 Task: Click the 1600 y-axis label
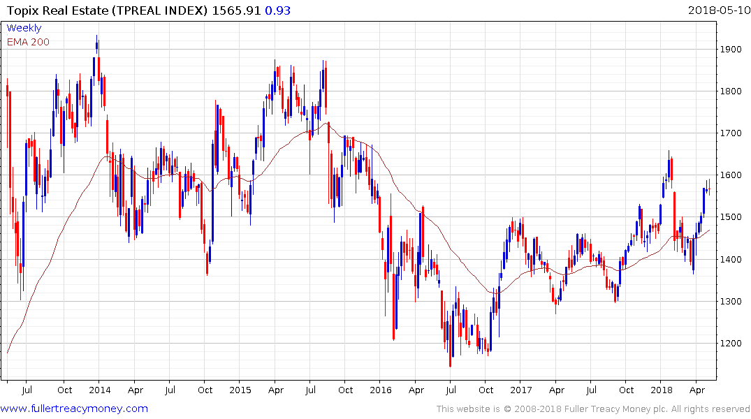[731, 175]
